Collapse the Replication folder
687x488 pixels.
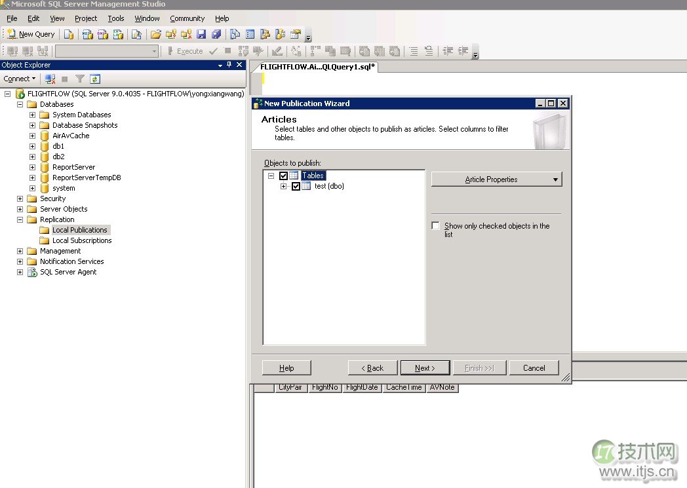click(x=20, y=219)
